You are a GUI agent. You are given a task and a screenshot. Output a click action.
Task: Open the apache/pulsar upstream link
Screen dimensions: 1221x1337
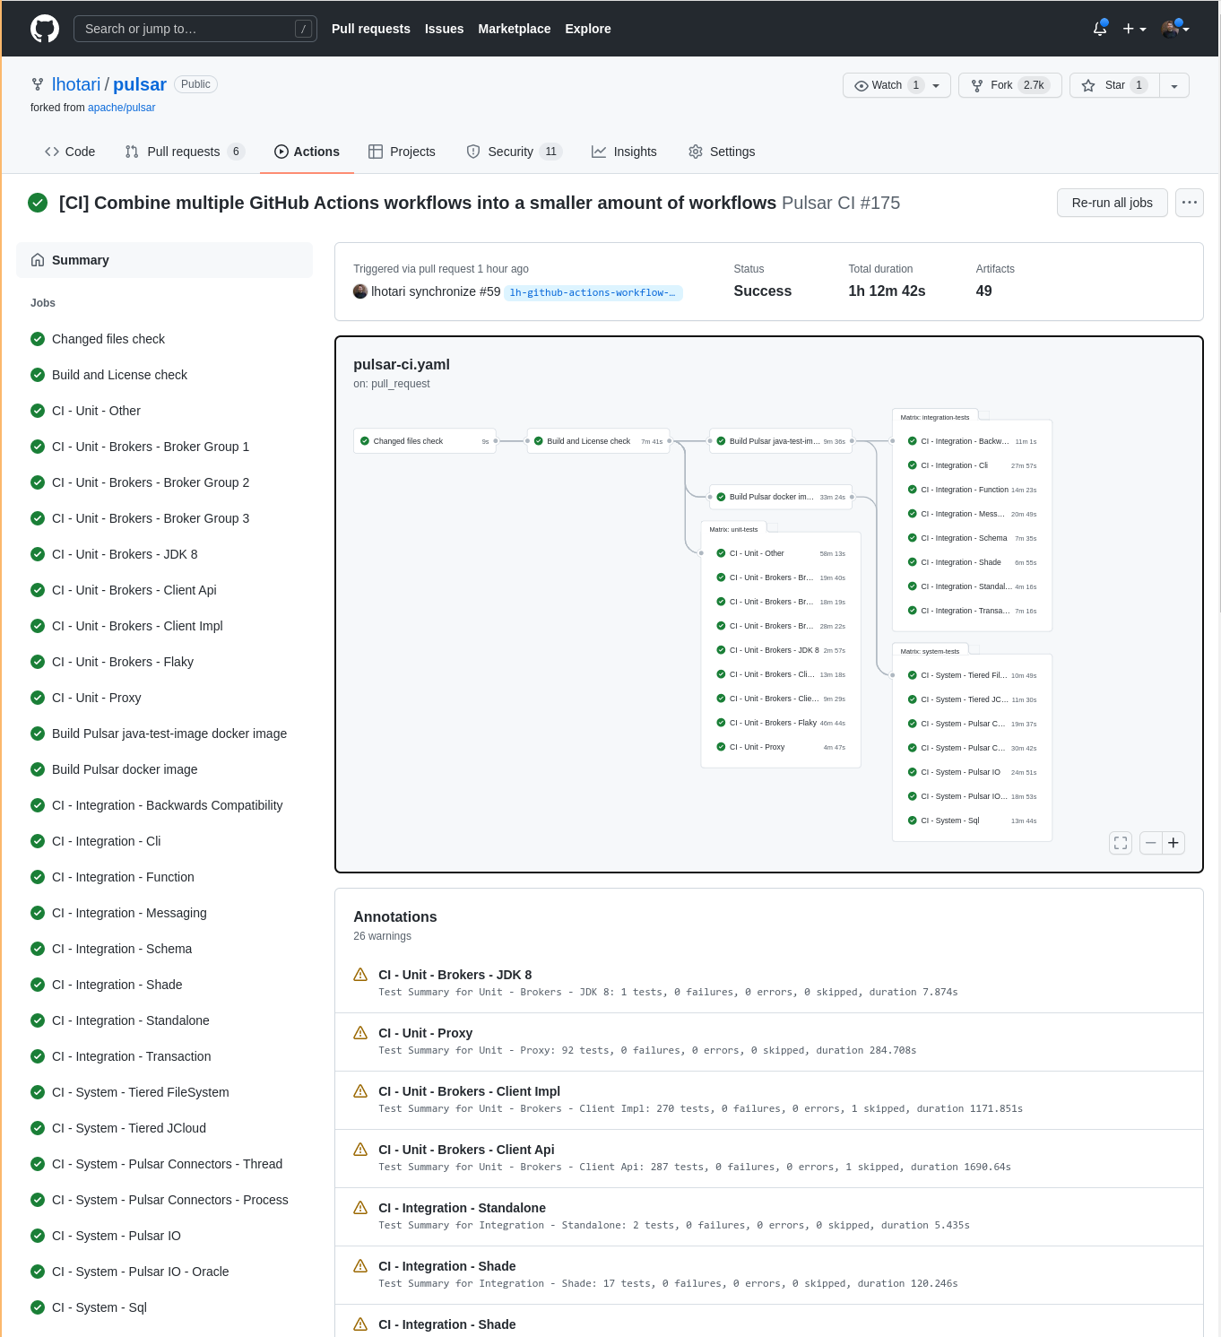coord(121,108)
